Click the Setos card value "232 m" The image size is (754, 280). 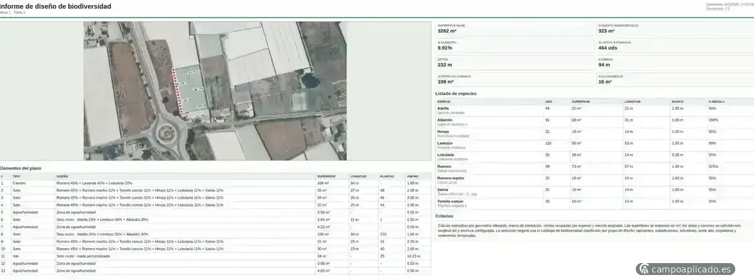(445, 65)
